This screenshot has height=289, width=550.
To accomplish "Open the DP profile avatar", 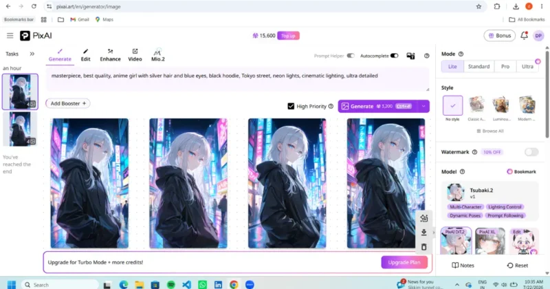I will (538, 36).
